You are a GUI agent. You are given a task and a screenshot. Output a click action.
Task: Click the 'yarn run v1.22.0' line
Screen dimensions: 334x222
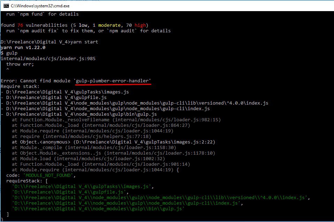pyautogui.click(x=23, y=48)
